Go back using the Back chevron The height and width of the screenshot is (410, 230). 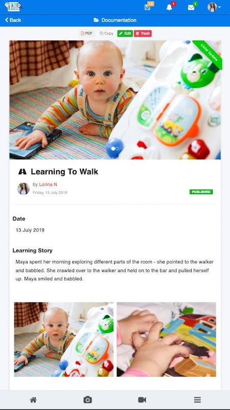point(13,20)
